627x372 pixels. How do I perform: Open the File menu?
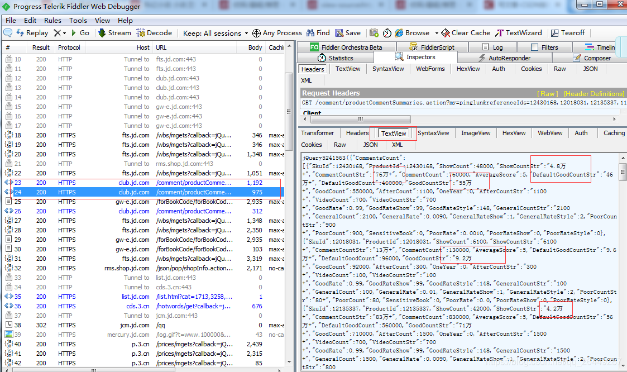pyautogui.click(x=11, y=21)
